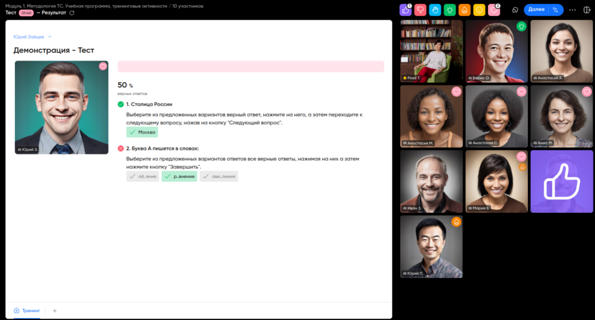This screenshot has height=320, width=595.
Task: Add a new tab with the plus icon
Action: click(x=55, y=311)
